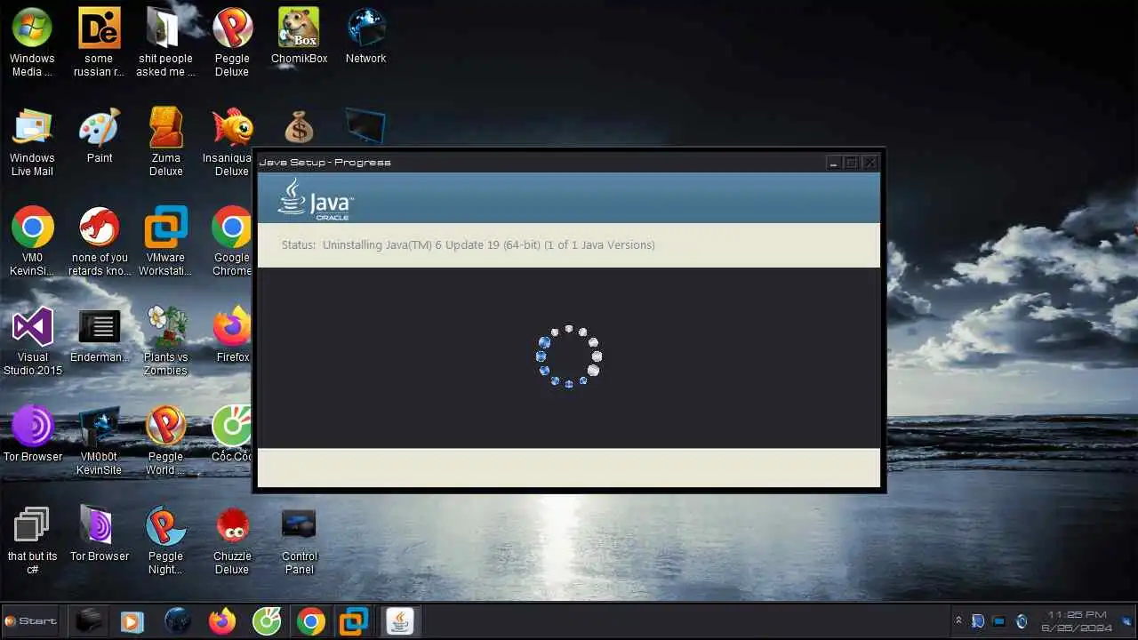The image size is (1138, 640).
Task: Launch Peggle Deluxe from the desktop
Action: click(232, 42)
